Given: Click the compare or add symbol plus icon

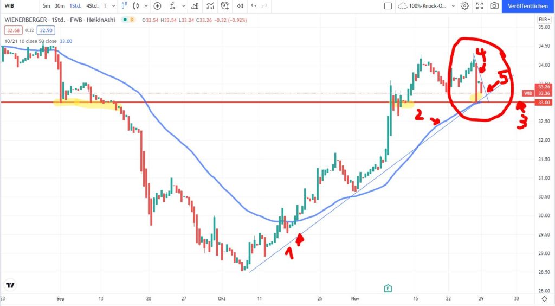Looking at the screenshot, I should click(x=158, y=6).
